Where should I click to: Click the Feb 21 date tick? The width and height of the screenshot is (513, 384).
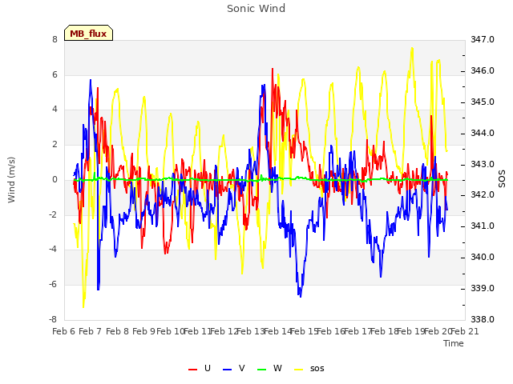[x=465, y=331]
